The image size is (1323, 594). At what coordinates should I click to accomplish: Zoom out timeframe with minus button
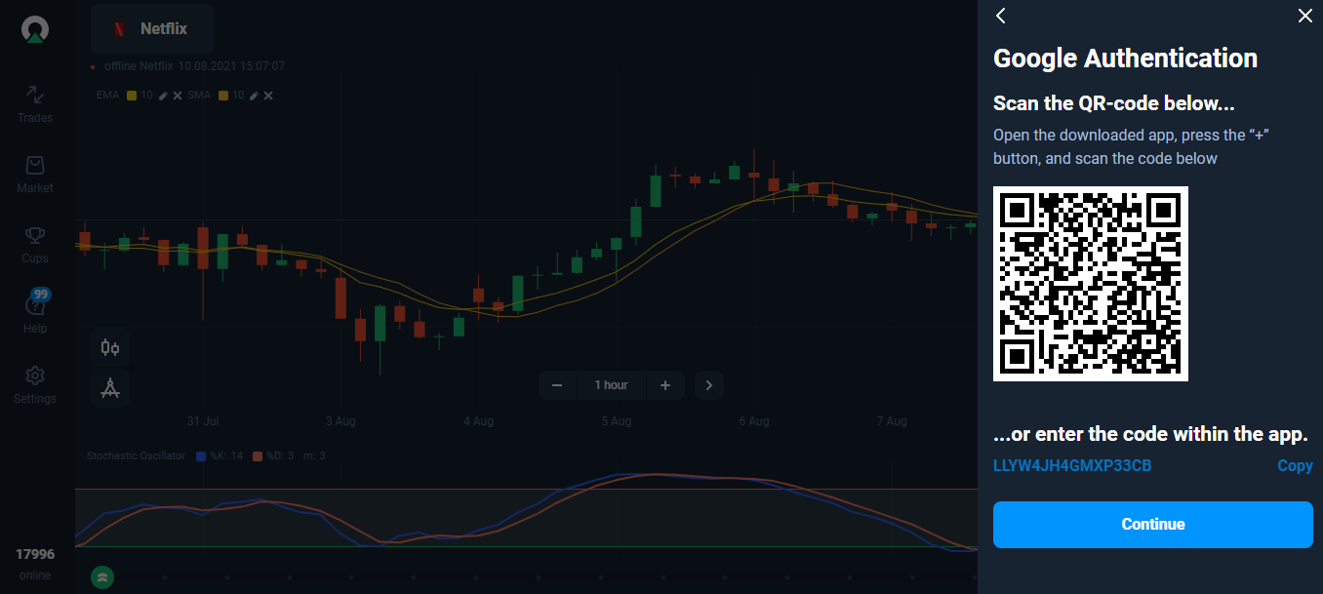pyautogui.click(x=557, y=385)
